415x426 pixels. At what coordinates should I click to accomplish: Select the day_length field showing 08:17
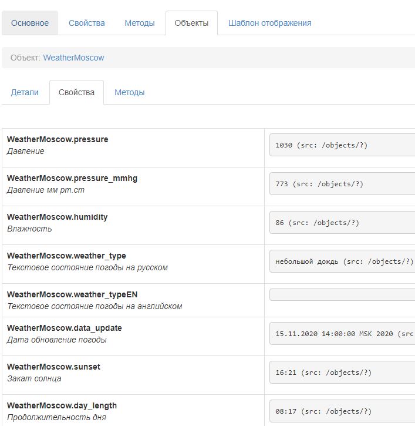coord(342,411)
